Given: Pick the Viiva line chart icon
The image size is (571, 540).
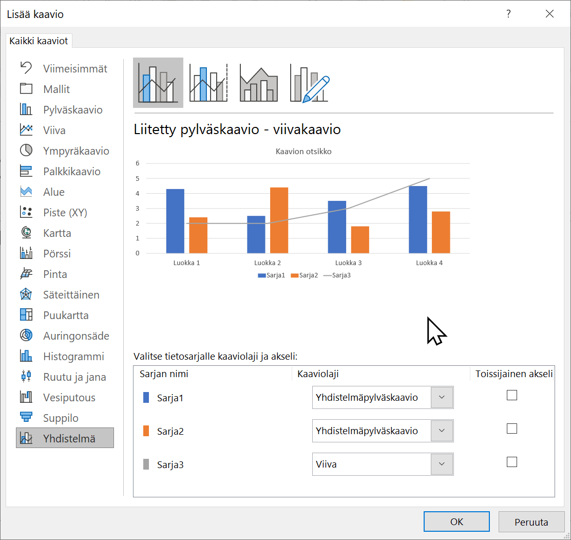Looking at the screenshot, I should 26,129.
